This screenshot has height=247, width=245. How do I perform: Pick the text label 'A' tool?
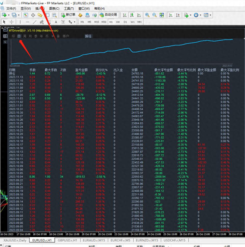point(56,22)
